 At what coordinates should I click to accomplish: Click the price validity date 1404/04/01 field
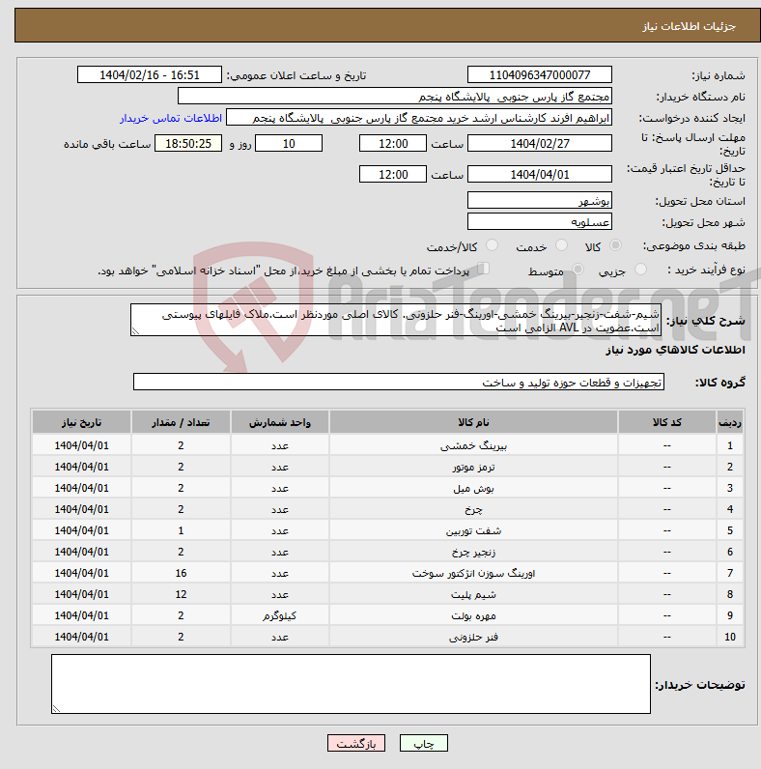pyautogui.click(x=540, y=174)
